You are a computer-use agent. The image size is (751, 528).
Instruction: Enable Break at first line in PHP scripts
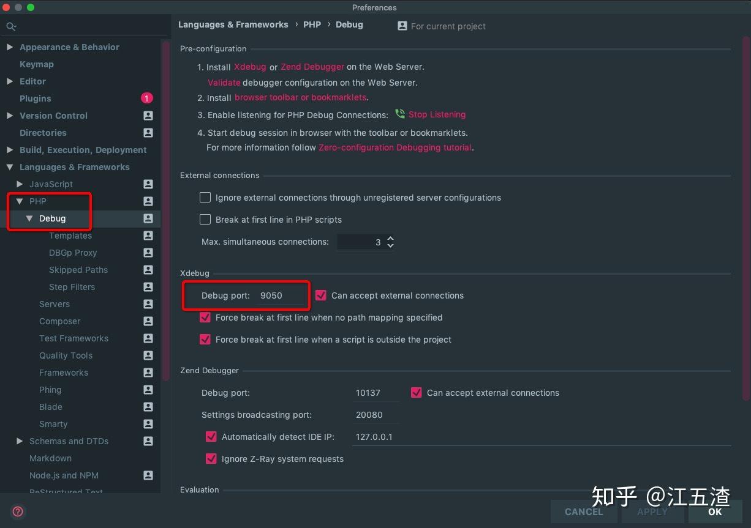[x=205, y=219]
